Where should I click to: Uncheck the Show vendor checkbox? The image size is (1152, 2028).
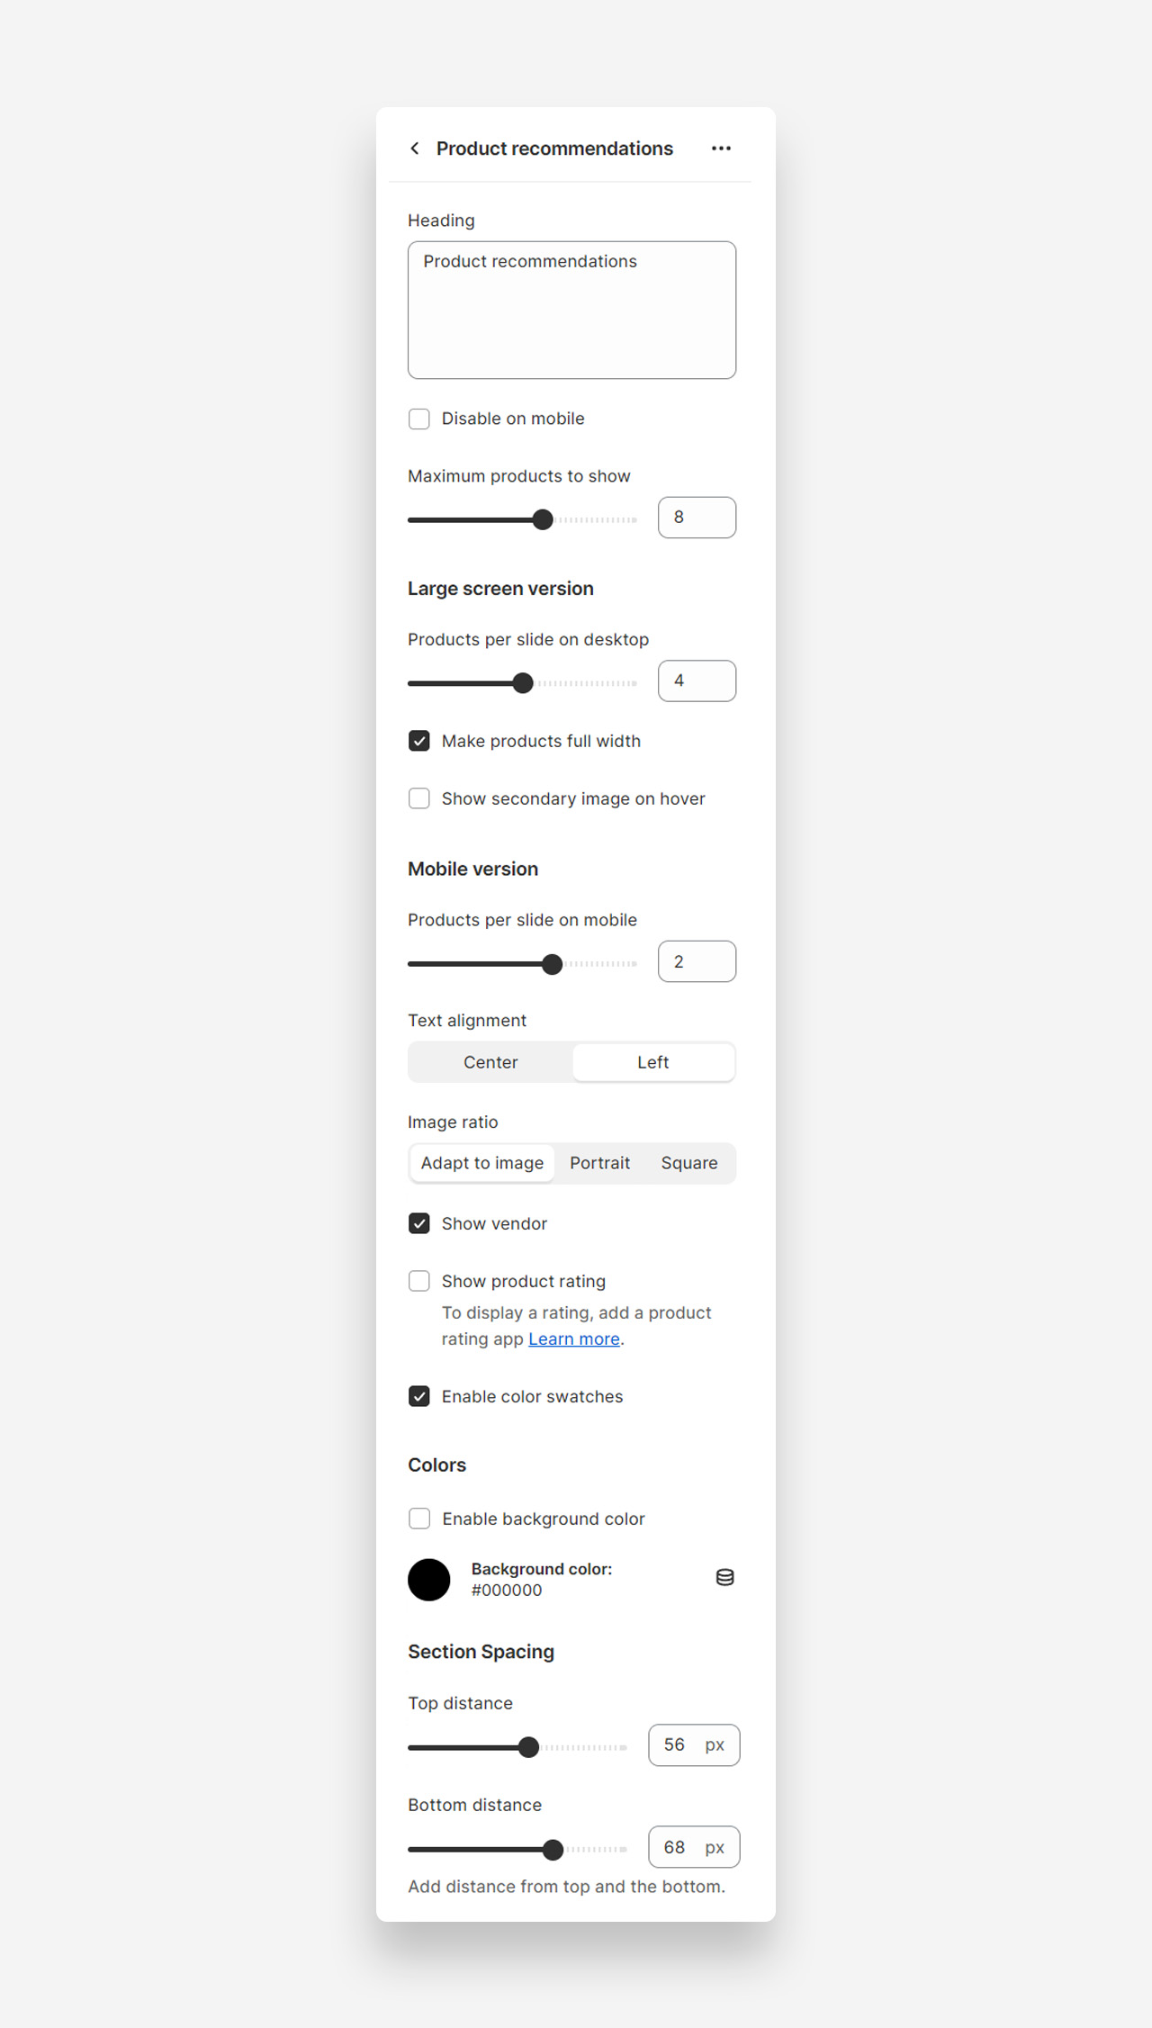click(x=419, y=1223)
